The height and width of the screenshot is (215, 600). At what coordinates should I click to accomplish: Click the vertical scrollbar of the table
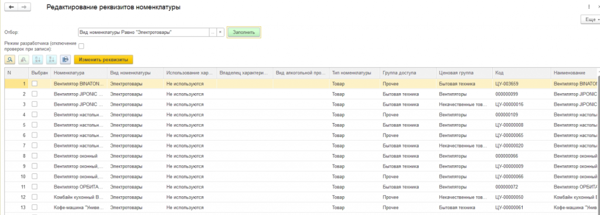[598, 142]
